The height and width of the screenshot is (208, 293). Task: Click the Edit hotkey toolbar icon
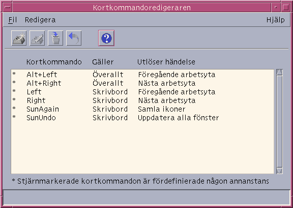[37, 38]
